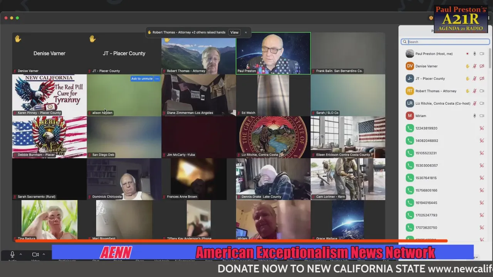Image resolution: width=493 pixels, height=277 pixels.
Task: Click Denise Varner's raised hand icon in list
Action: [468, 66]
